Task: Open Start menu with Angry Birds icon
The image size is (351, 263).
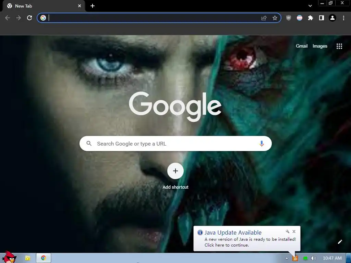Action: pos(9,257)
